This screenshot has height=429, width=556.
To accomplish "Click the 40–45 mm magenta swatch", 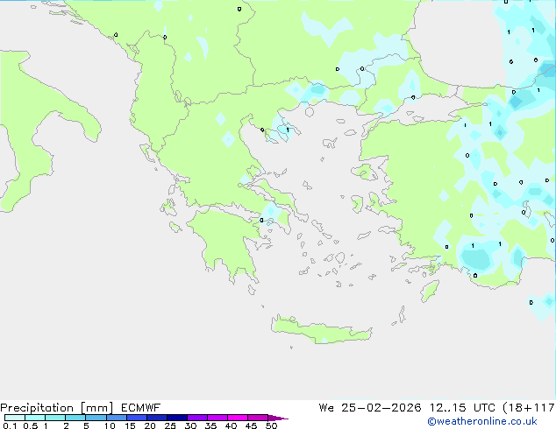I will [238, 418].
